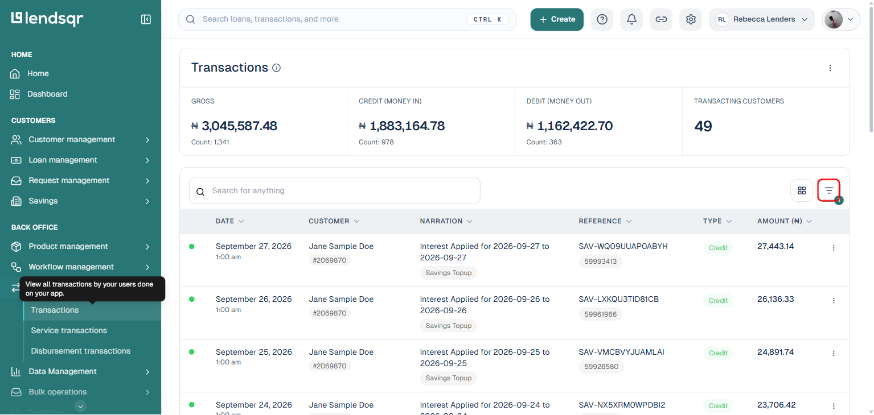Sort by DATE column header

(230, 221)
